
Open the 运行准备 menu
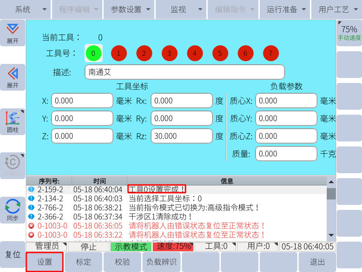[285, 9]
